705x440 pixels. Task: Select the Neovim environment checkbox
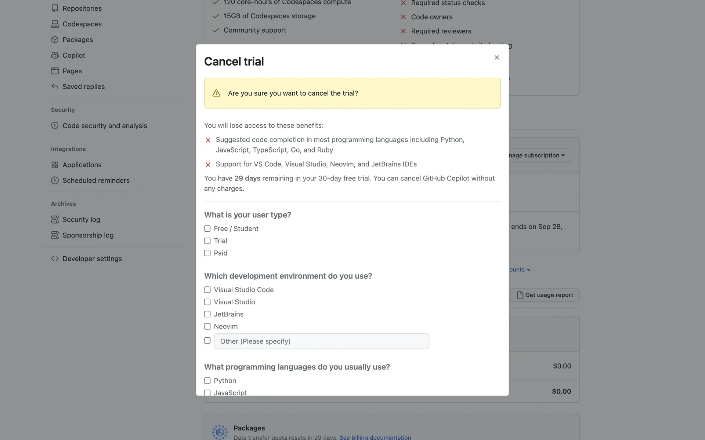click(x=207, y=327)
